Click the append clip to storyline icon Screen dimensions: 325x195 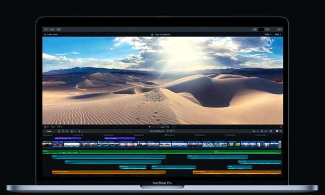click(x=67, y=131)
